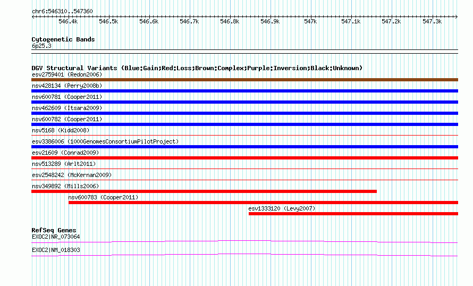Click the 6p25.3 band label

pyautogui.click(x=41, y=46)
